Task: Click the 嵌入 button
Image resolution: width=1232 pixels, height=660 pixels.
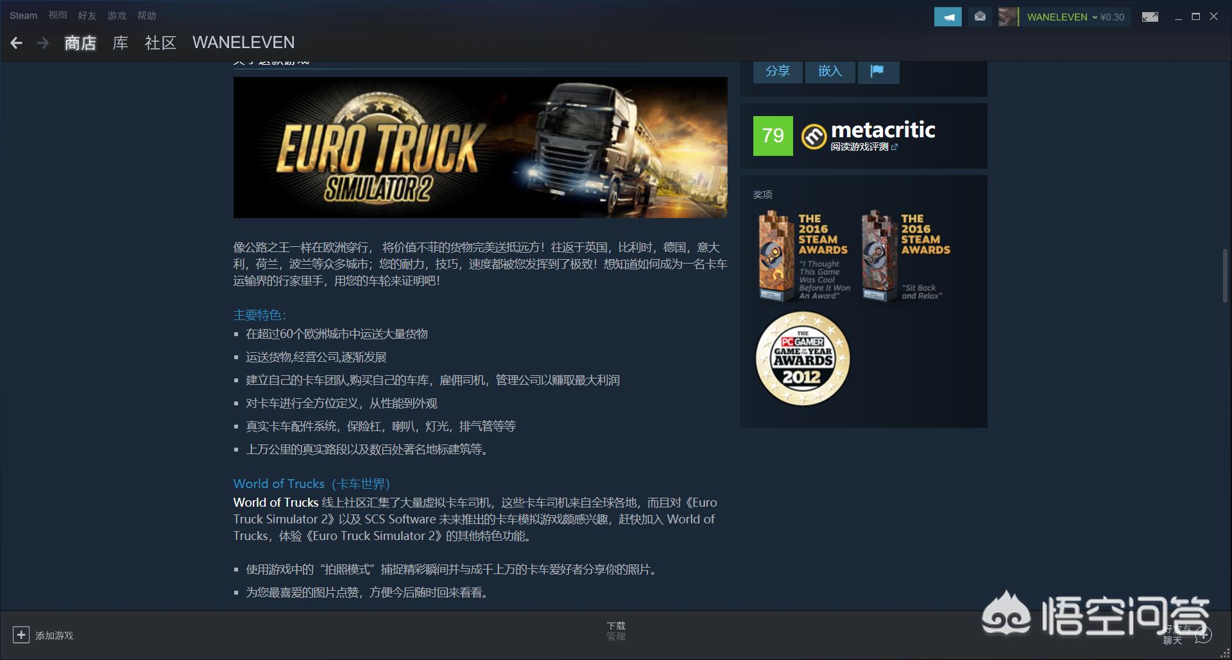Action: click(830, 71)
